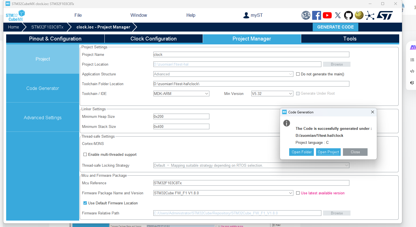Screen dimensions: 416x227
Task: Click the myST user account icon
Action: click(x=246, y=15)
